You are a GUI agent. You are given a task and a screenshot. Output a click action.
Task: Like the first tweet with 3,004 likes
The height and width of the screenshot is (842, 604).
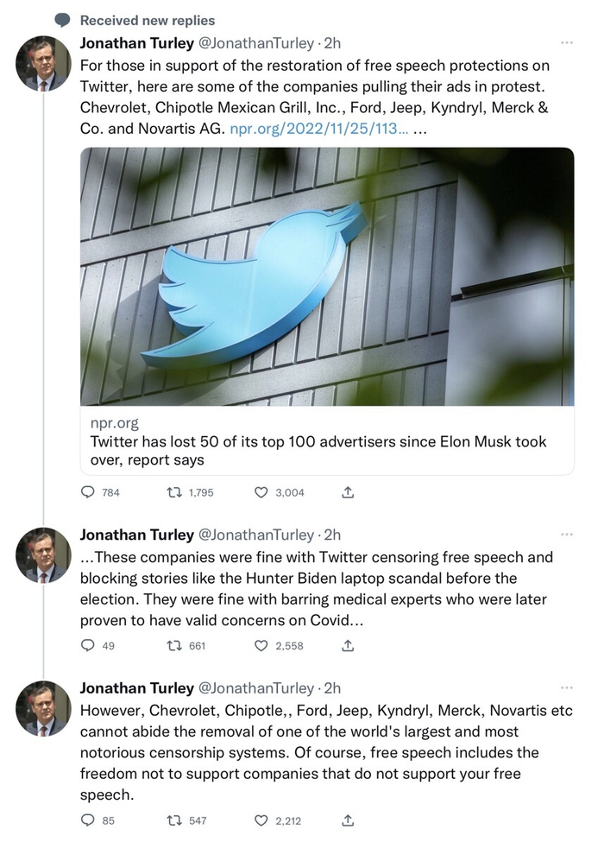pyautogui.click(x=262, y=492)
